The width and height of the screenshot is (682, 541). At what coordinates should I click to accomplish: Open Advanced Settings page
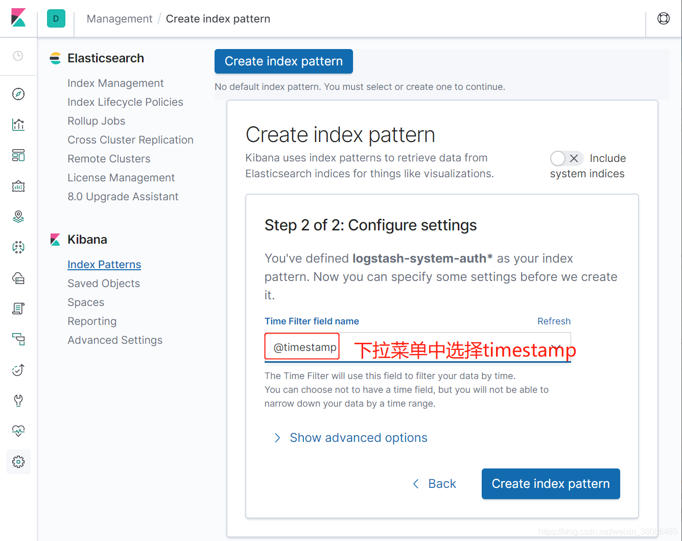[x=115, y=340]
